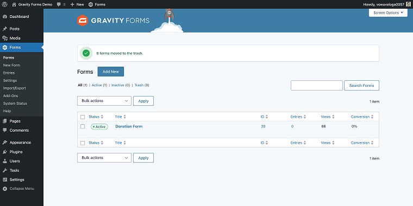Click the '8 forms moved to the trash' message

(120, 53)
